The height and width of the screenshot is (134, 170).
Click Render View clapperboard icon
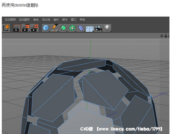(17, 28)
